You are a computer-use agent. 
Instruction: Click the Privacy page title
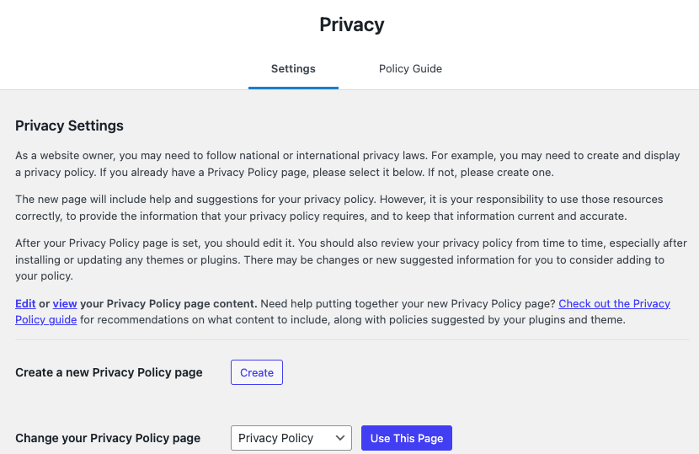click(x=352, y=24)
